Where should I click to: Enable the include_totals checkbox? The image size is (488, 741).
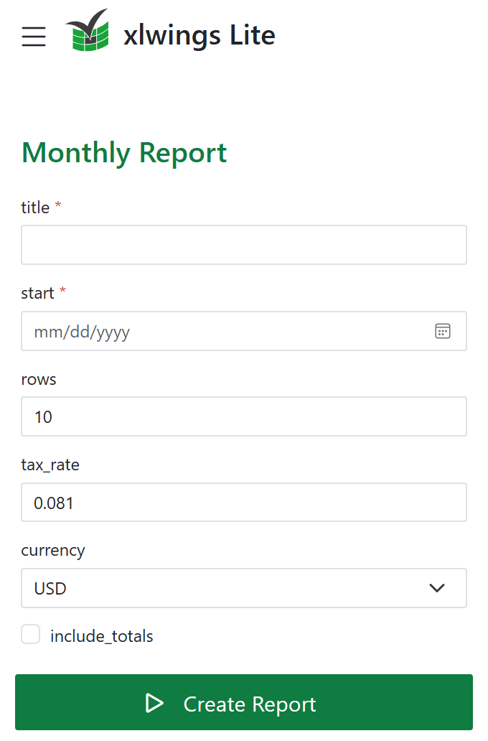click(31, 634)
